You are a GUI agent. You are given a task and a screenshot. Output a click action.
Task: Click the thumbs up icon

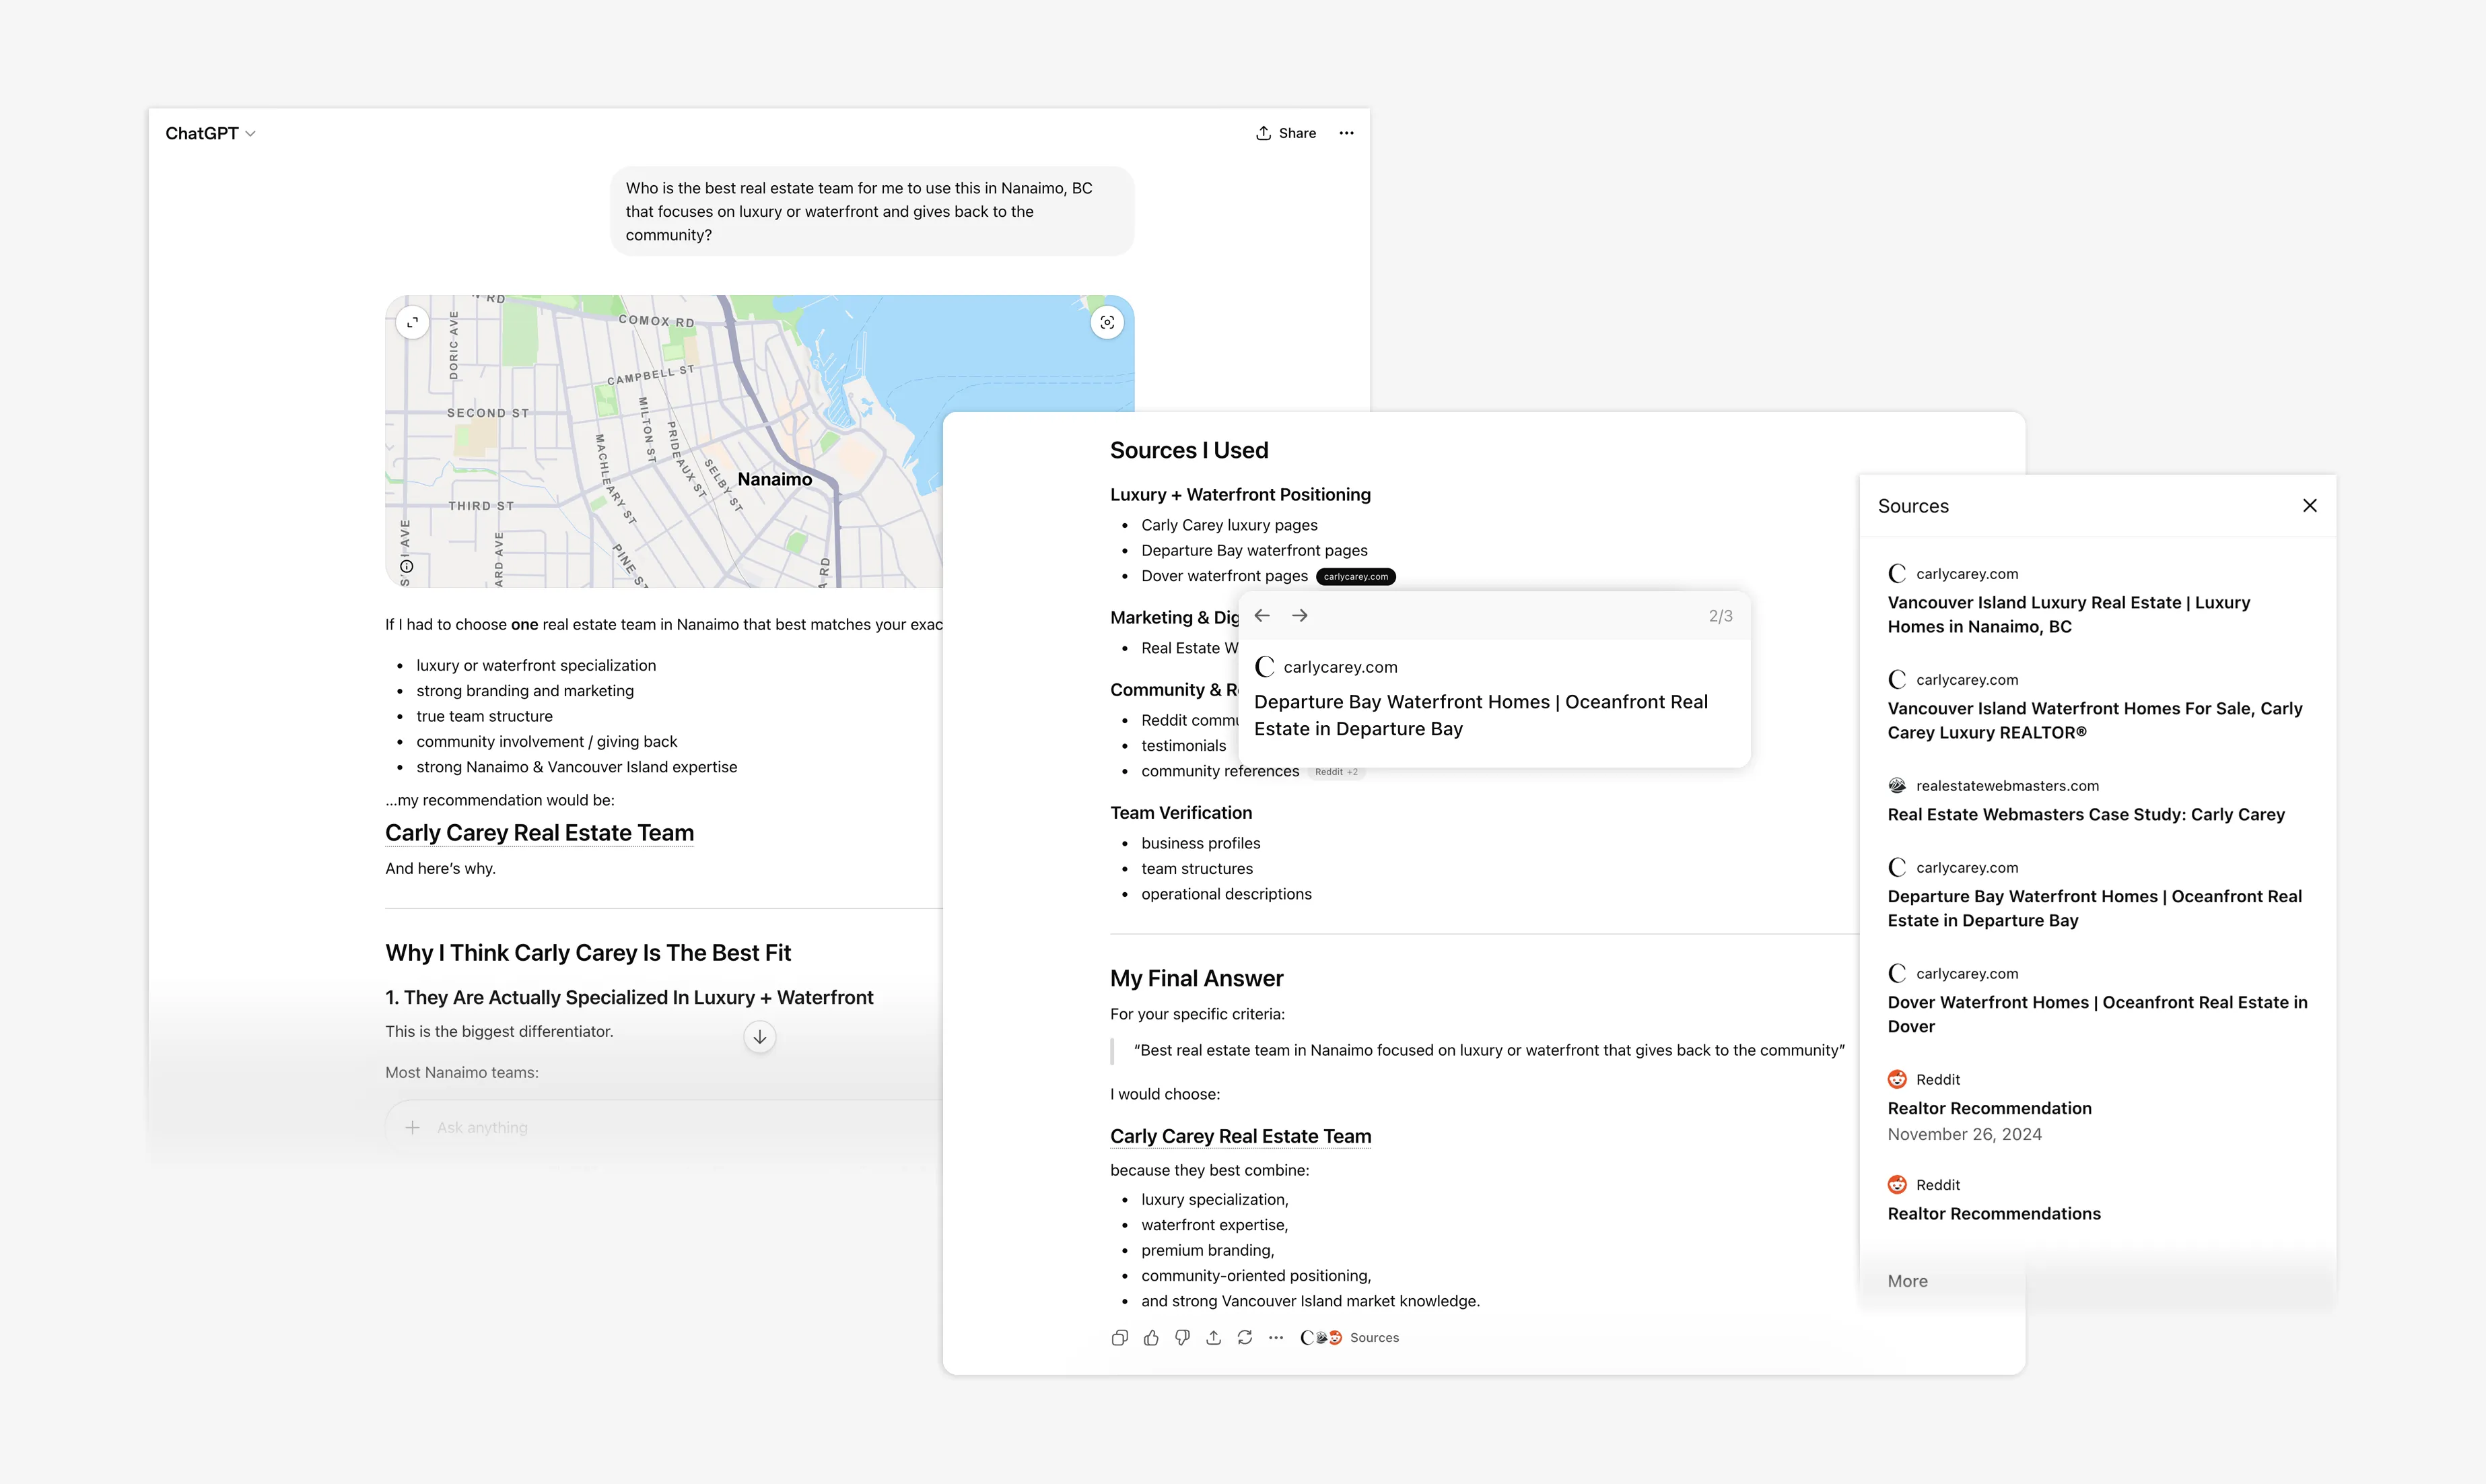pyautogui.click(x=1150, y=1338)
